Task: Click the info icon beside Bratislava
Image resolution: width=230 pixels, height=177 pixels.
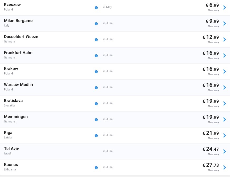Action: [96, 104]
